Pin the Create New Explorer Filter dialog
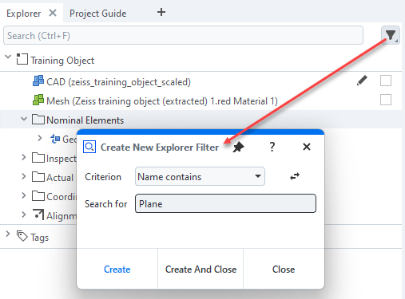The image size is (405, 299). pyautogui.click(x=238, y=147)
